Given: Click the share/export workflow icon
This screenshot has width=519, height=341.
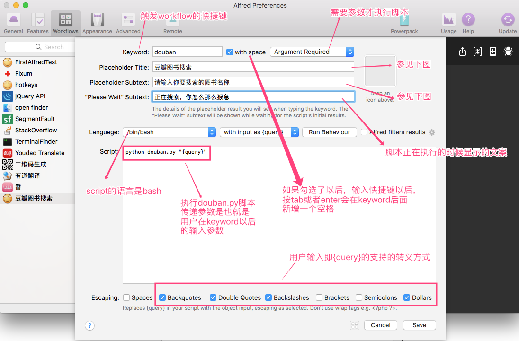Looking at the screenshot, I should (463, 51).
